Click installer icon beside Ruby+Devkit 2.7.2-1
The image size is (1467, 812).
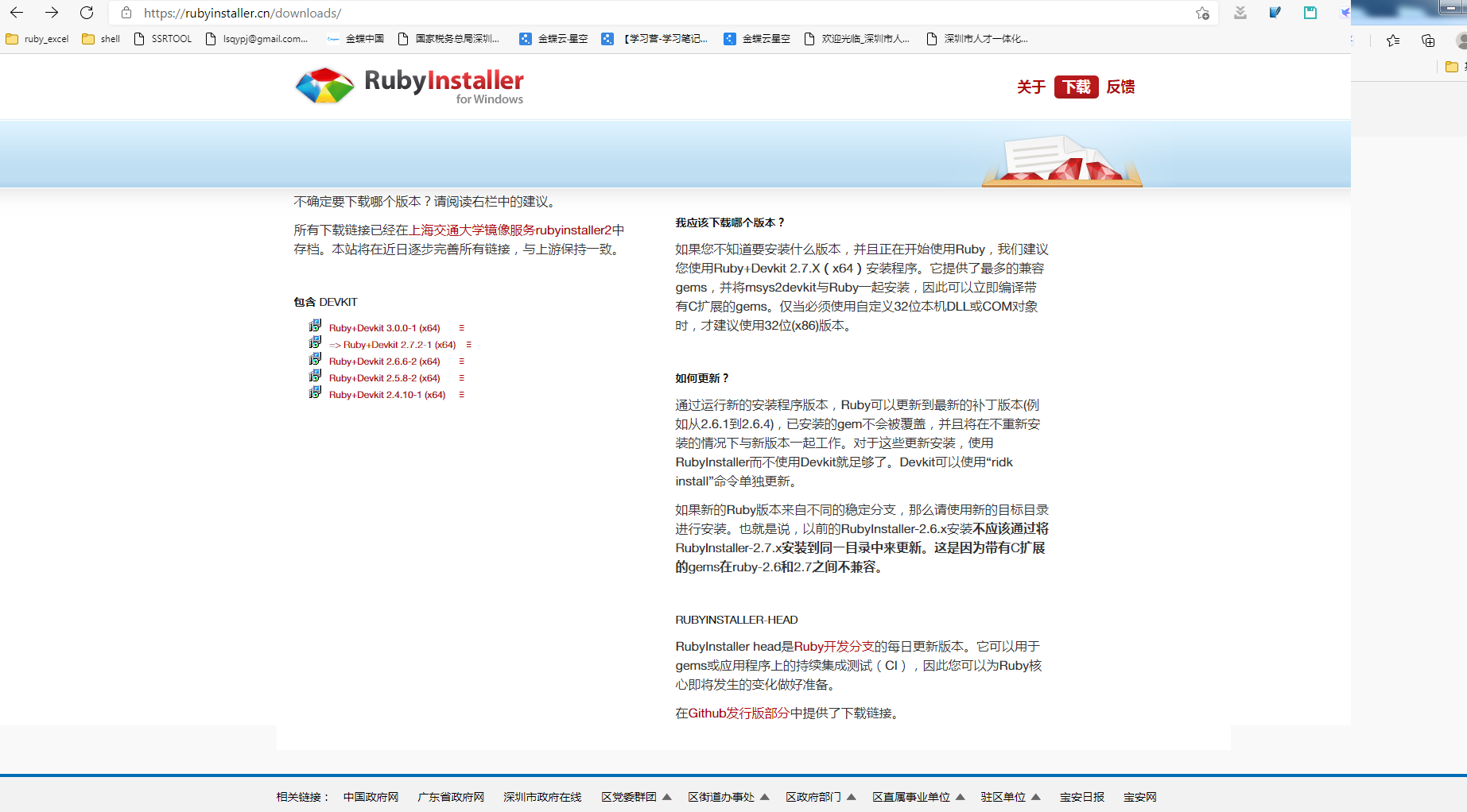316,342
